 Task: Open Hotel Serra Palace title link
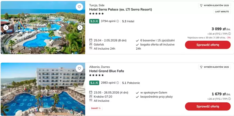[x=120, y=10]
